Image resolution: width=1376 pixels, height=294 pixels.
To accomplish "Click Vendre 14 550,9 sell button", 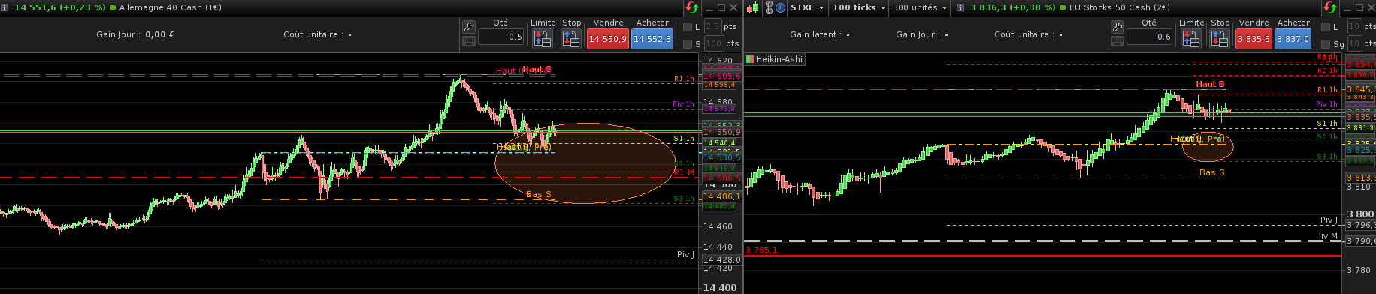I will click(607, 39).
